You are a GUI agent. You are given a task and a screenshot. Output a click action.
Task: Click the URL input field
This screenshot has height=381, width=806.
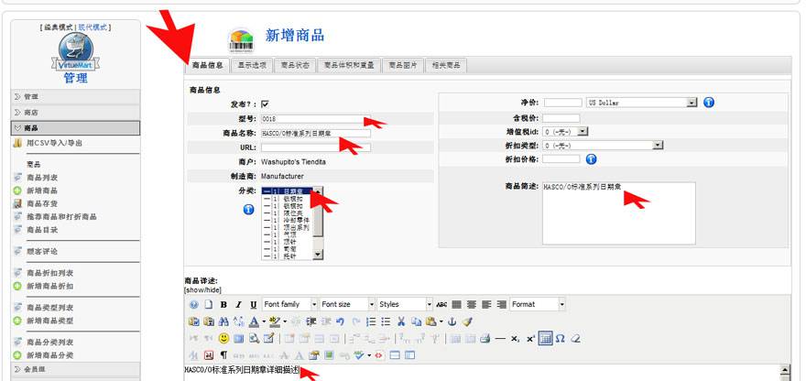(x=316, y=147)
